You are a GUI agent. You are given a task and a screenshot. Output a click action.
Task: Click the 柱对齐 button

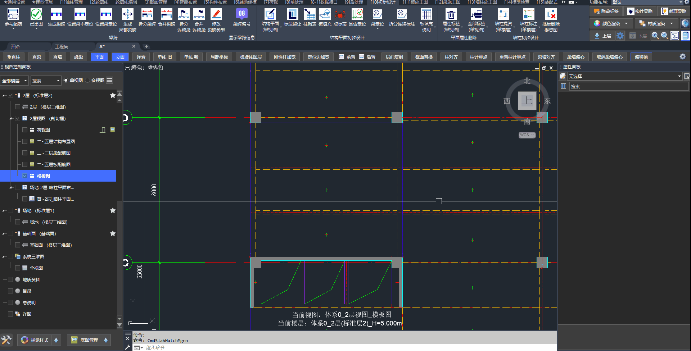(x=451, y=57)
